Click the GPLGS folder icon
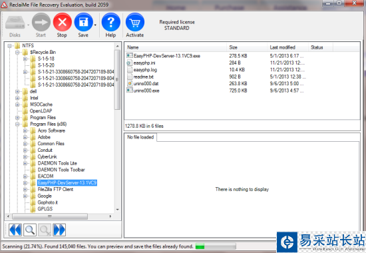366x253 pixels. tap(33, 209)
